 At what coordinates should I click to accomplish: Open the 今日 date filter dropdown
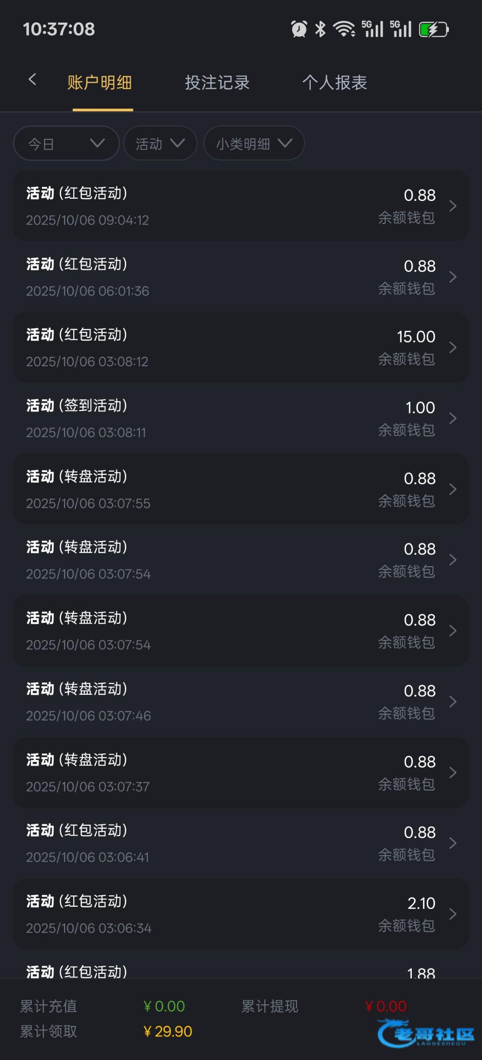[x=66, y=144]
